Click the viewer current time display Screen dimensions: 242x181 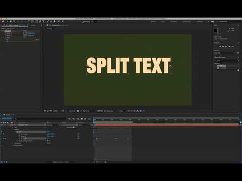pos(72,111)
